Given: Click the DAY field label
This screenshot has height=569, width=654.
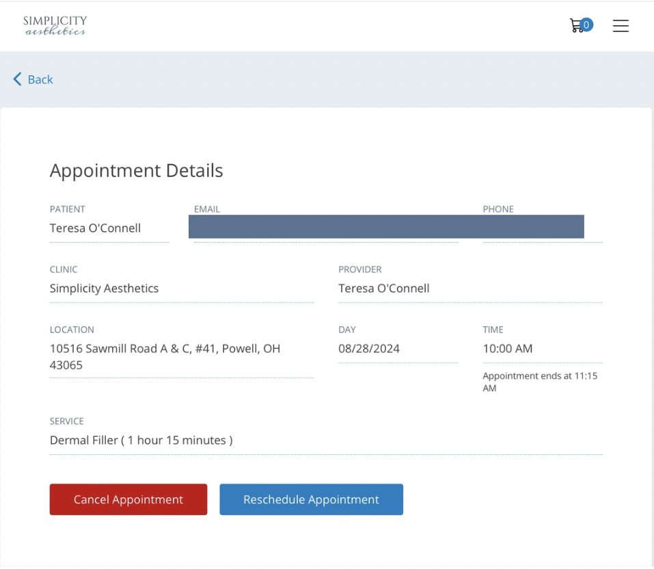Looking at the screenshot, I should 347,330.
